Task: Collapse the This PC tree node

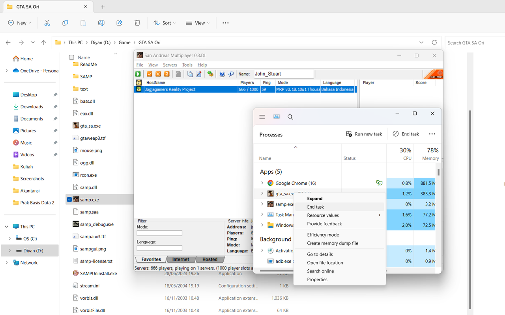Action: pyautogui.click(x=6, y=227)
